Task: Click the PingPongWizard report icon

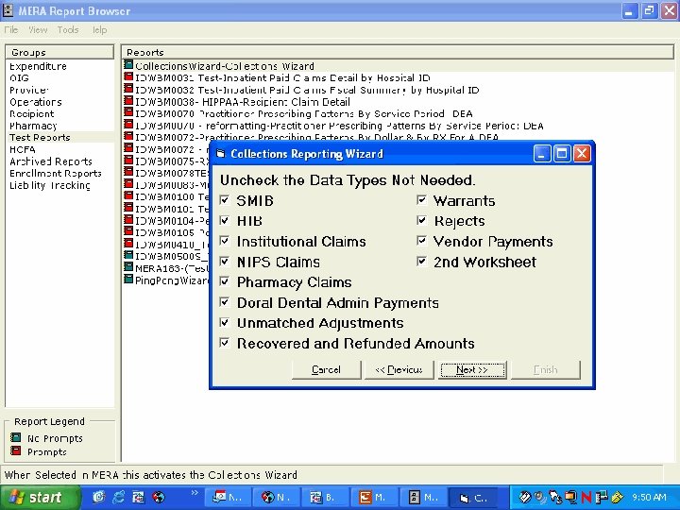Action: point(128,279)
